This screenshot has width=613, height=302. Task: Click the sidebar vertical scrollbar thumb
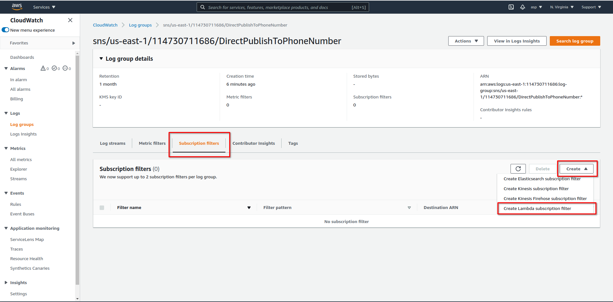click(x=77, y=170)
